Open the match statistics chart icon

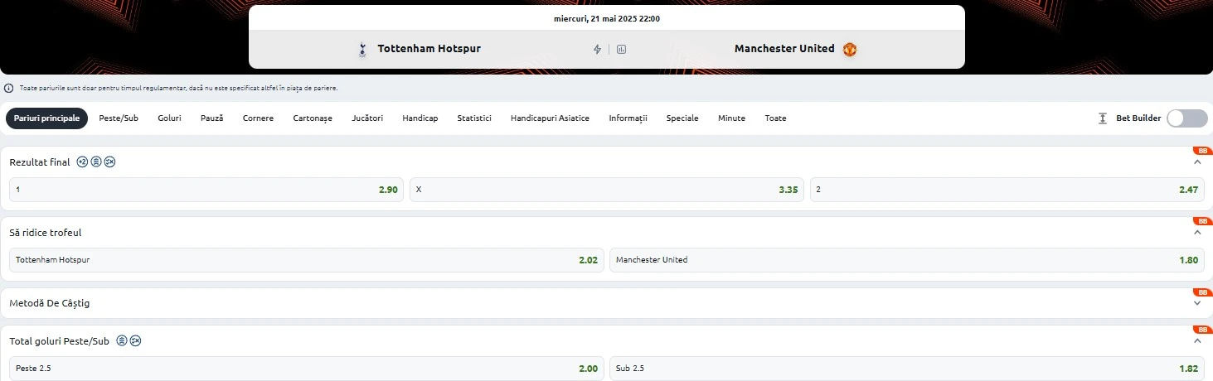621,49
